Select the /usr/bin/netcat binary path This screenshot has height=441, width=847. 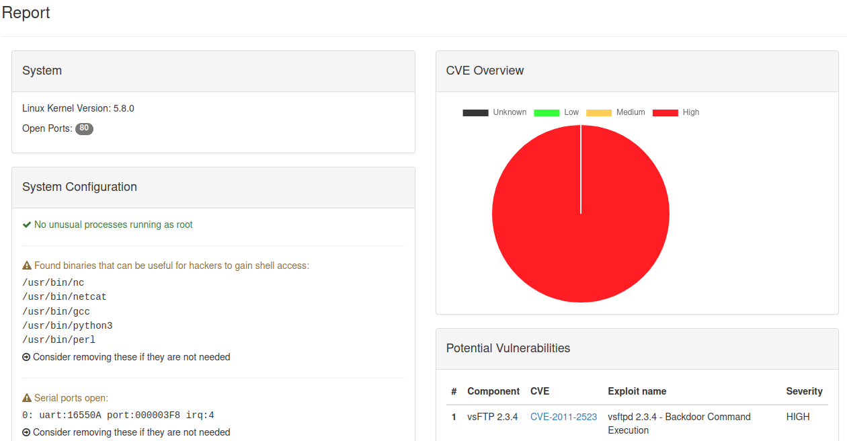point(65,296)
